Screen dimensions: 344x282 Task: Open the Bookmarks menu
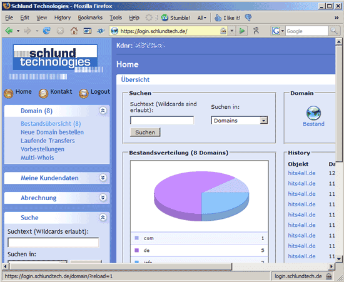tap(90, 18)
